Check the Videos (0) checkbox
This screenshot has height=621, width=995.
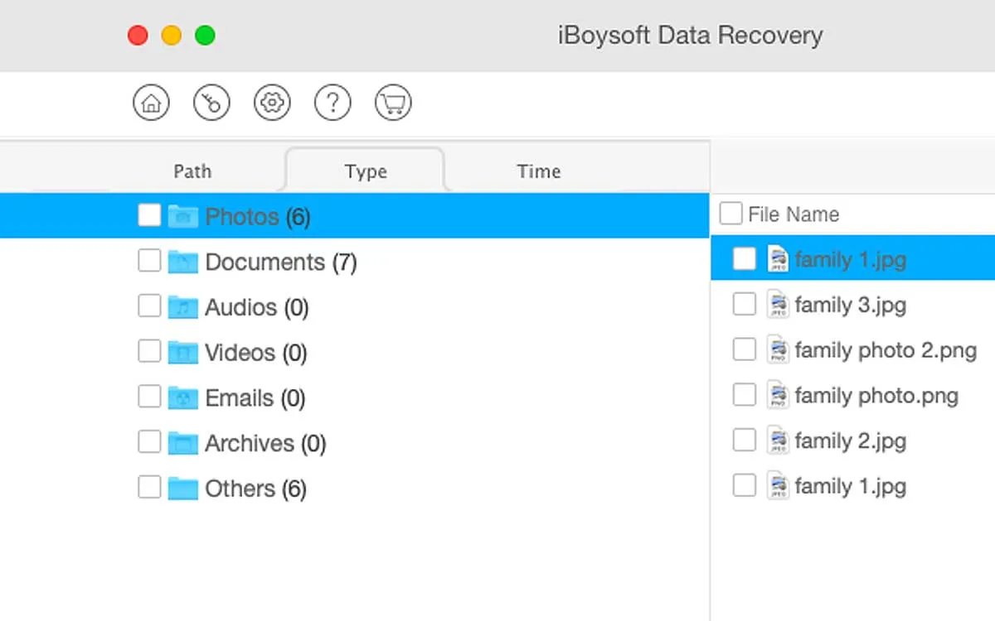point(149,351)
